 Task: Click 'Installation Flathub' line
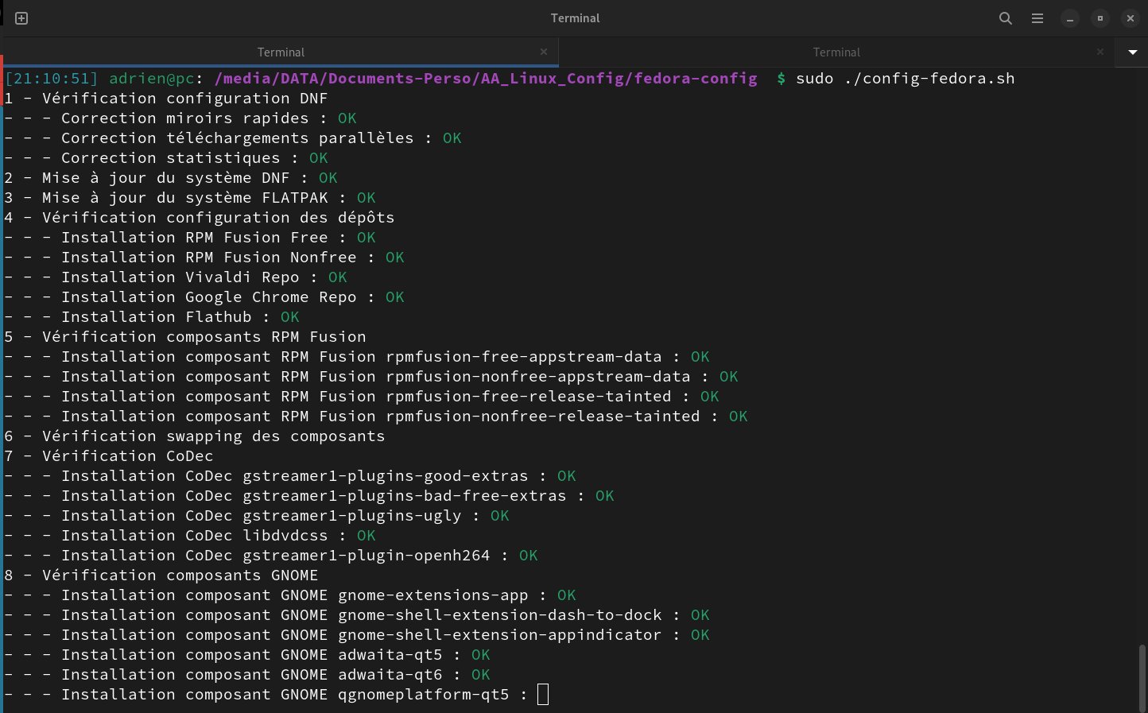click(x=152, y=317)
